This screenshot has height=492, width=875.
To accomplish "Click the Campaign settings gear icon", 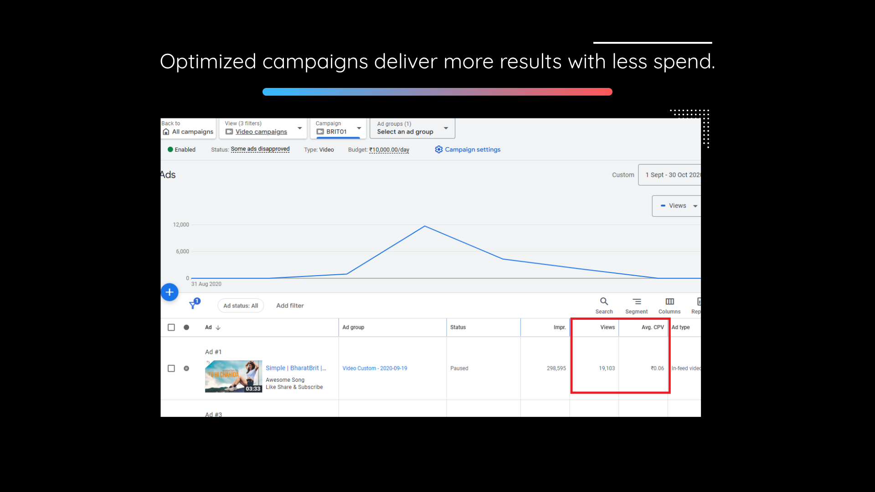I will (438, 149).
